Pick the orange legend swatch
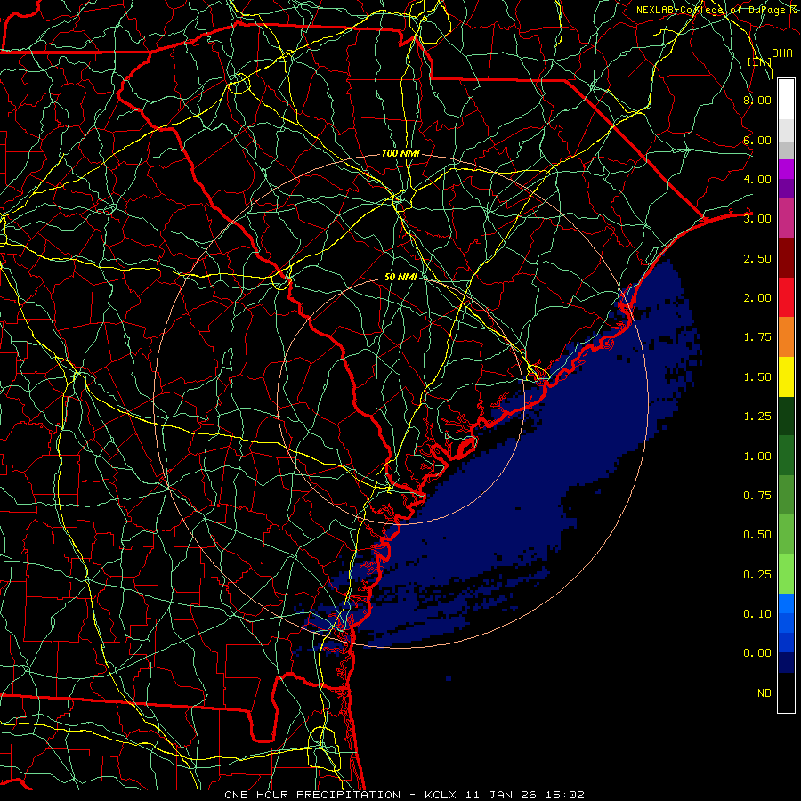This screenshot has width=801, height=801. (786, 336)
